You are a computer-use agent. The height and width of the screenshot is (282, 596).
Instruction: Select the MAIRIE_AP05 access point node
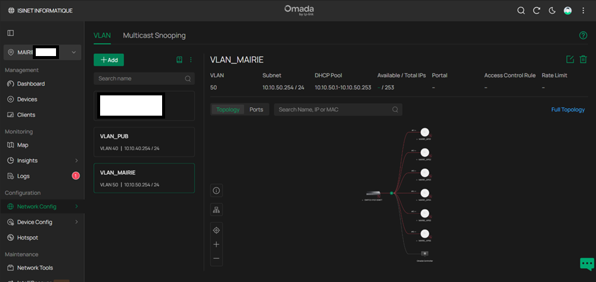pos(424,213)
